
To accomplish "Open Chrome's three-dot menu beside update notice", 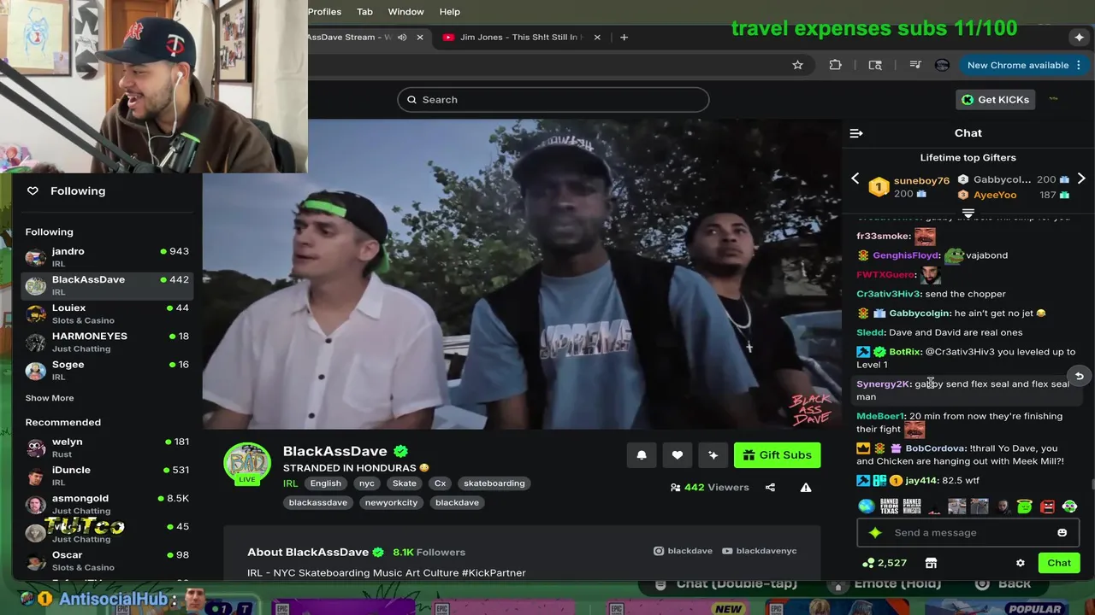I will coord(1079,65).
